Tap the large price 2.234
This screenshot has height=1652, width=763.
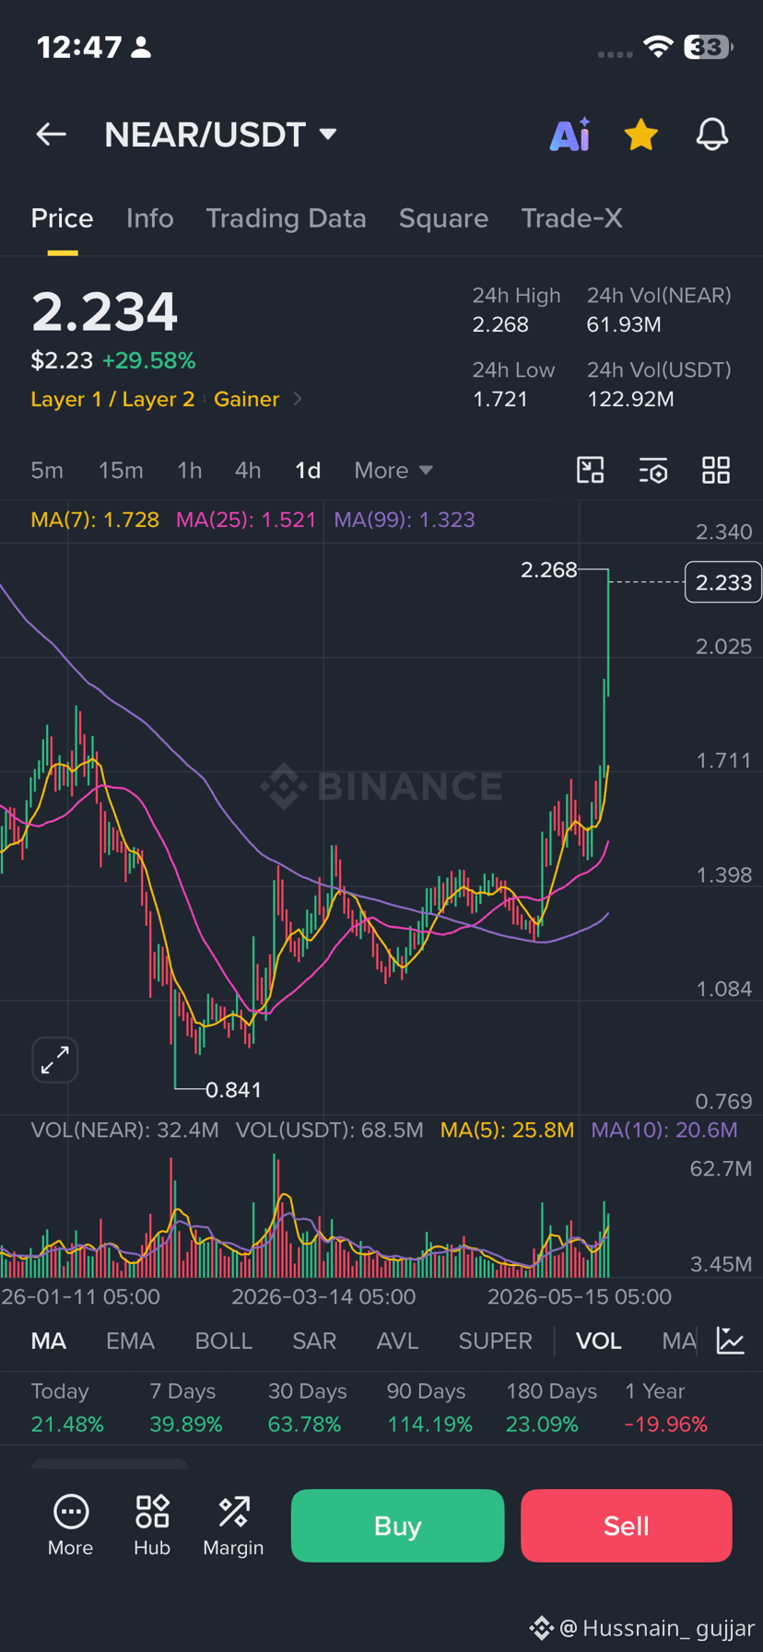[x=104, y=311]
